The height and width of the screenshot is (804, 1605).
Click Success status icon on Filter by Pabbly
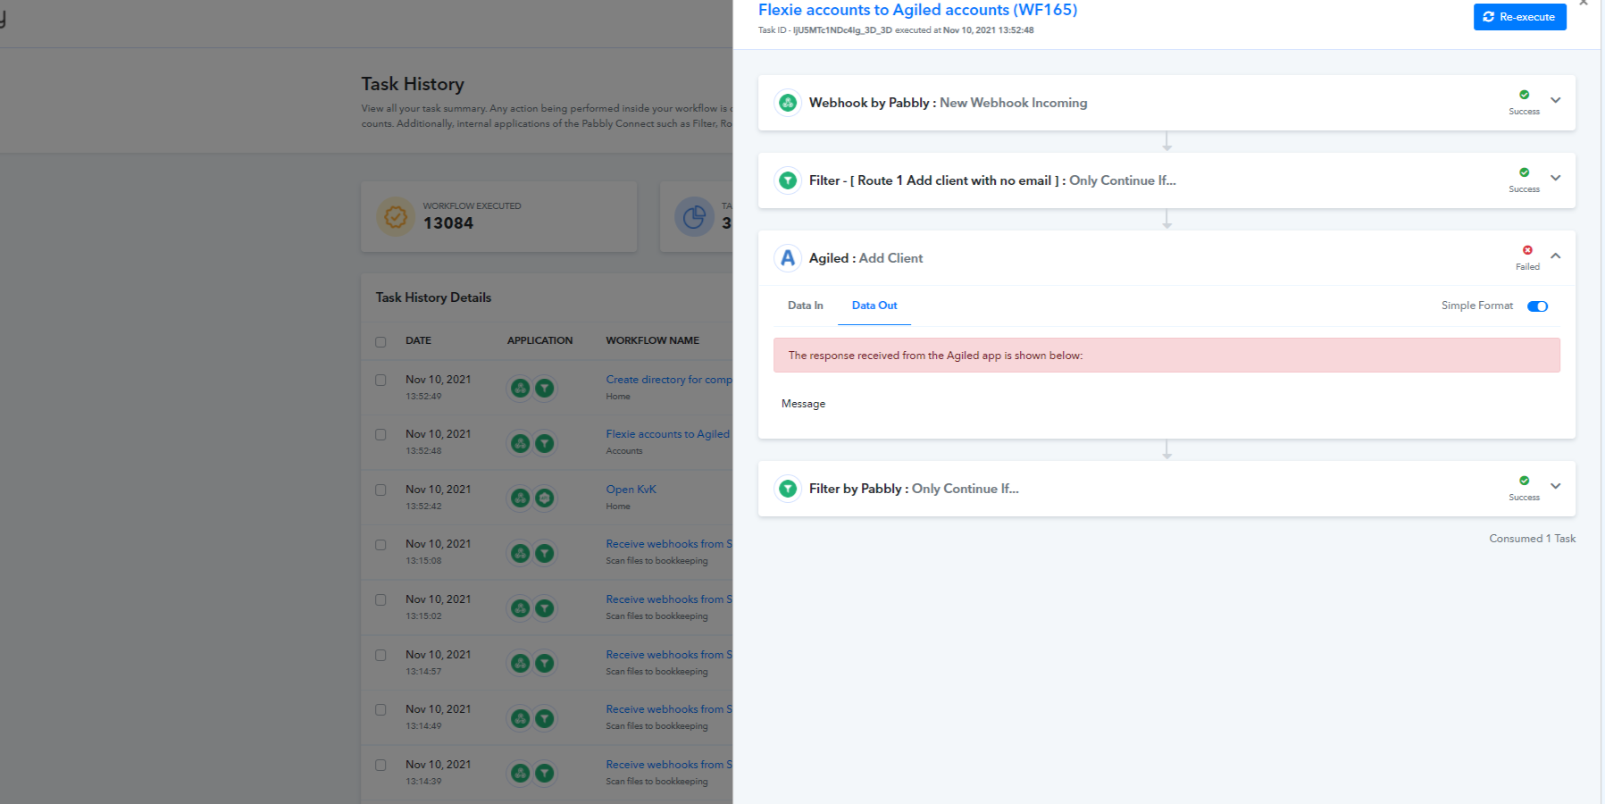tap(1525, 481)
